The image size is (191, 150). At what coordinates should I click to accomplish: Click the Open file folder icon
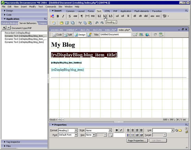[x=62, y=23]
